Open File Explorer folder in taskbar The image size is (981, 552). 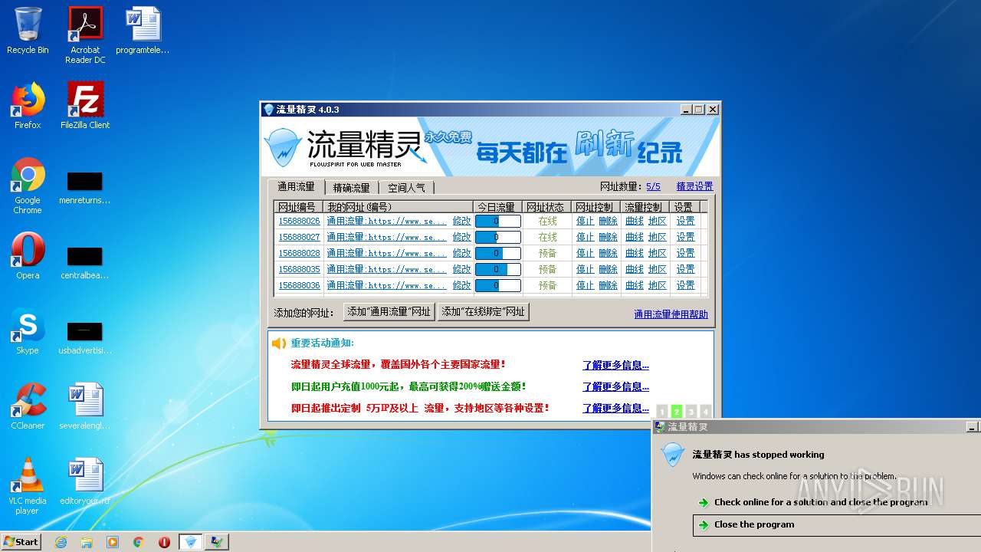coord(87,542)
